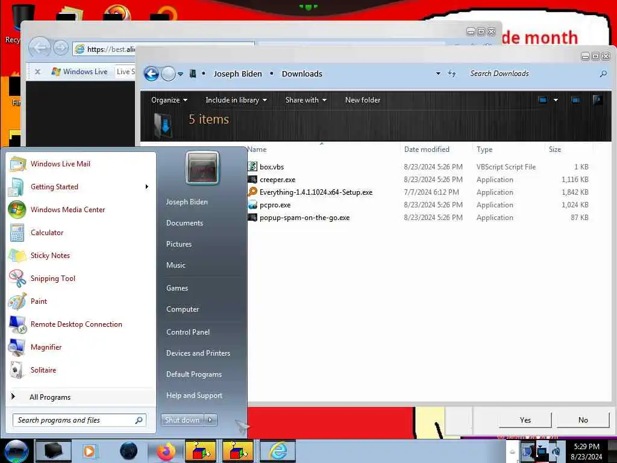Select creeper.exe file
This screenshot has height=463, width=617.
click(277, 180)
